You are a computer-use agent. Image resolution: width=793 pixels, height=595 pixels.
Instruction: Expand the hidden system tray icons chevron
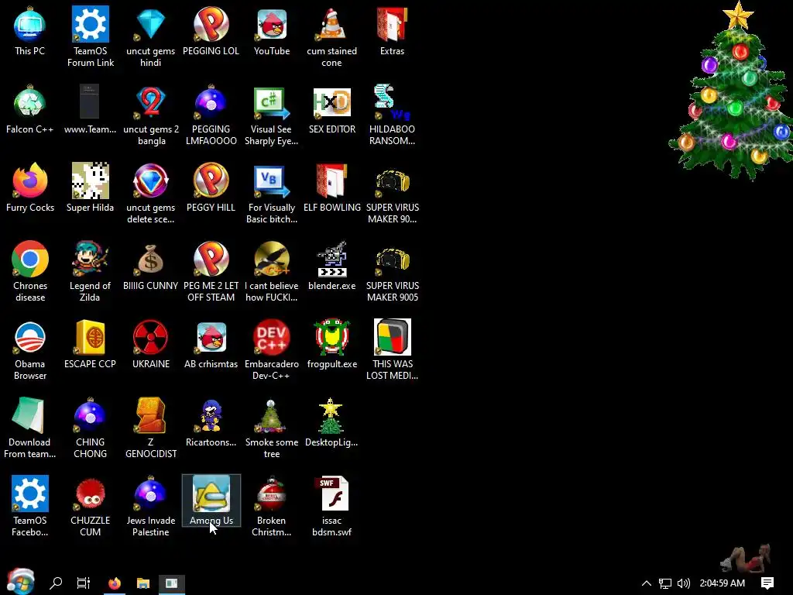point(647,583)
